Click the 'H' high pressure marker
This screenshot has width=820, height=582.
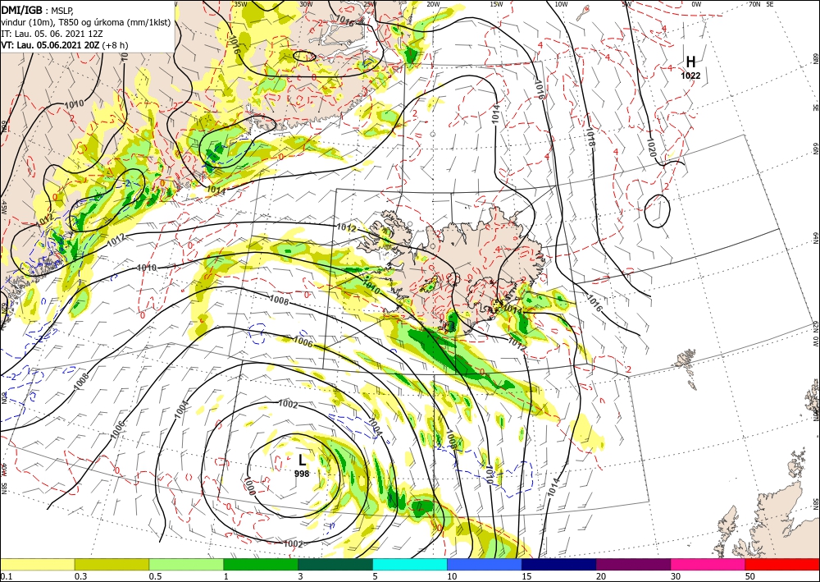(x=690, y=62)
